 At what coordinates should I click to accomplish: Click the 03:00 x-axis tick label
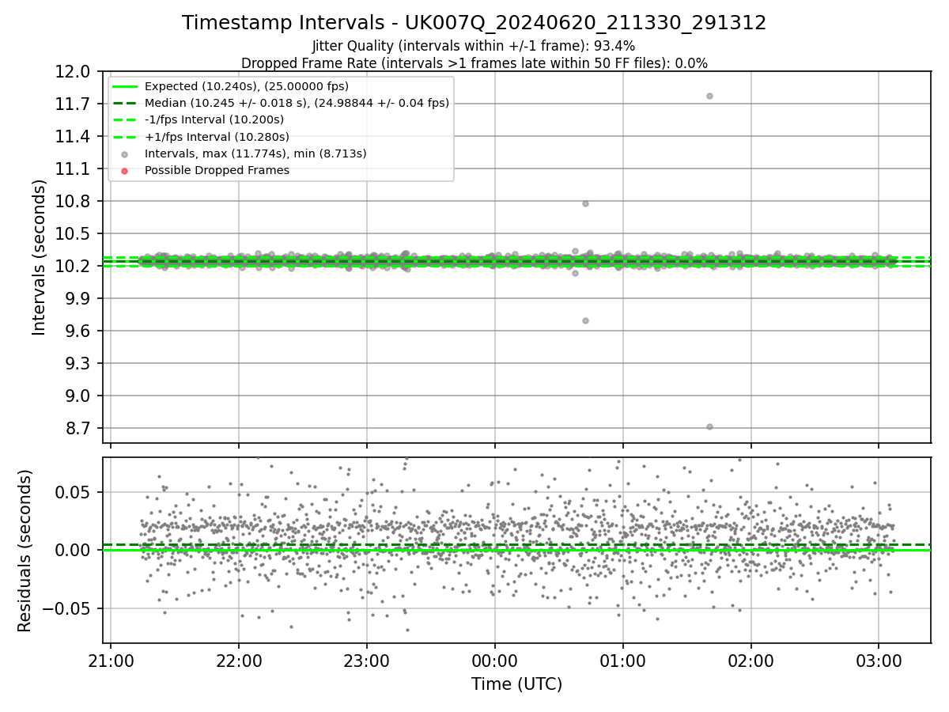click(x=879, y=660)
